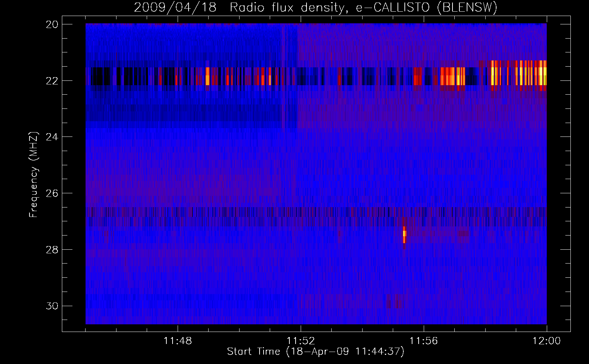Viewport: 589px width, 364px height.
Task: Click the orange burst at 22 MHz near 11:49
Action: pyautogui.click(x=207, y=76)
